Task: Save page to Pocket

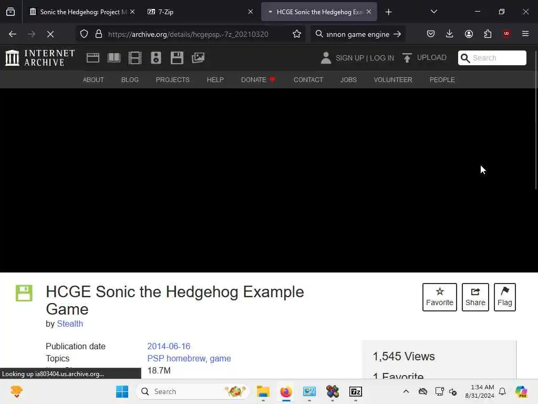Action: [x=431, y=34]
